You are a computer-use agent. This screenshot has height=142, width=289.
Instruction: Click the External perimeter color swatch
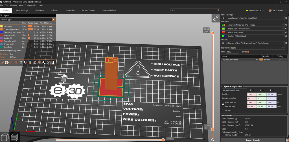1,29
